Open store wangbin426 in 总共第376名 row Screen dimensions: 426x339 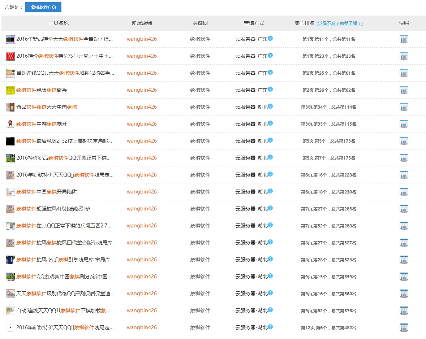click(x=142, y=310)
